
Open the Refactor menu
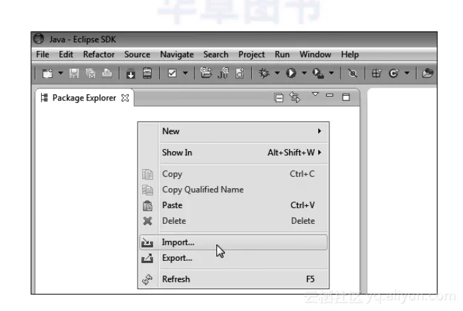99,55
